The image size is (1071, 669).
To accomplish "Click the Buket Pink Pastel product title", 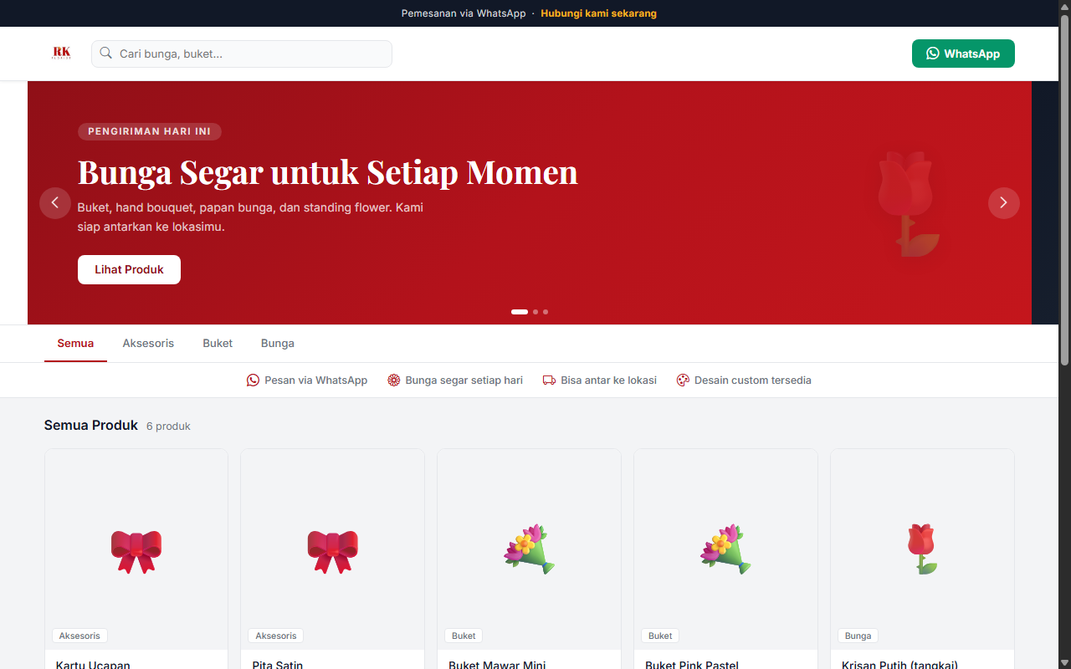I will pos(692,665).
